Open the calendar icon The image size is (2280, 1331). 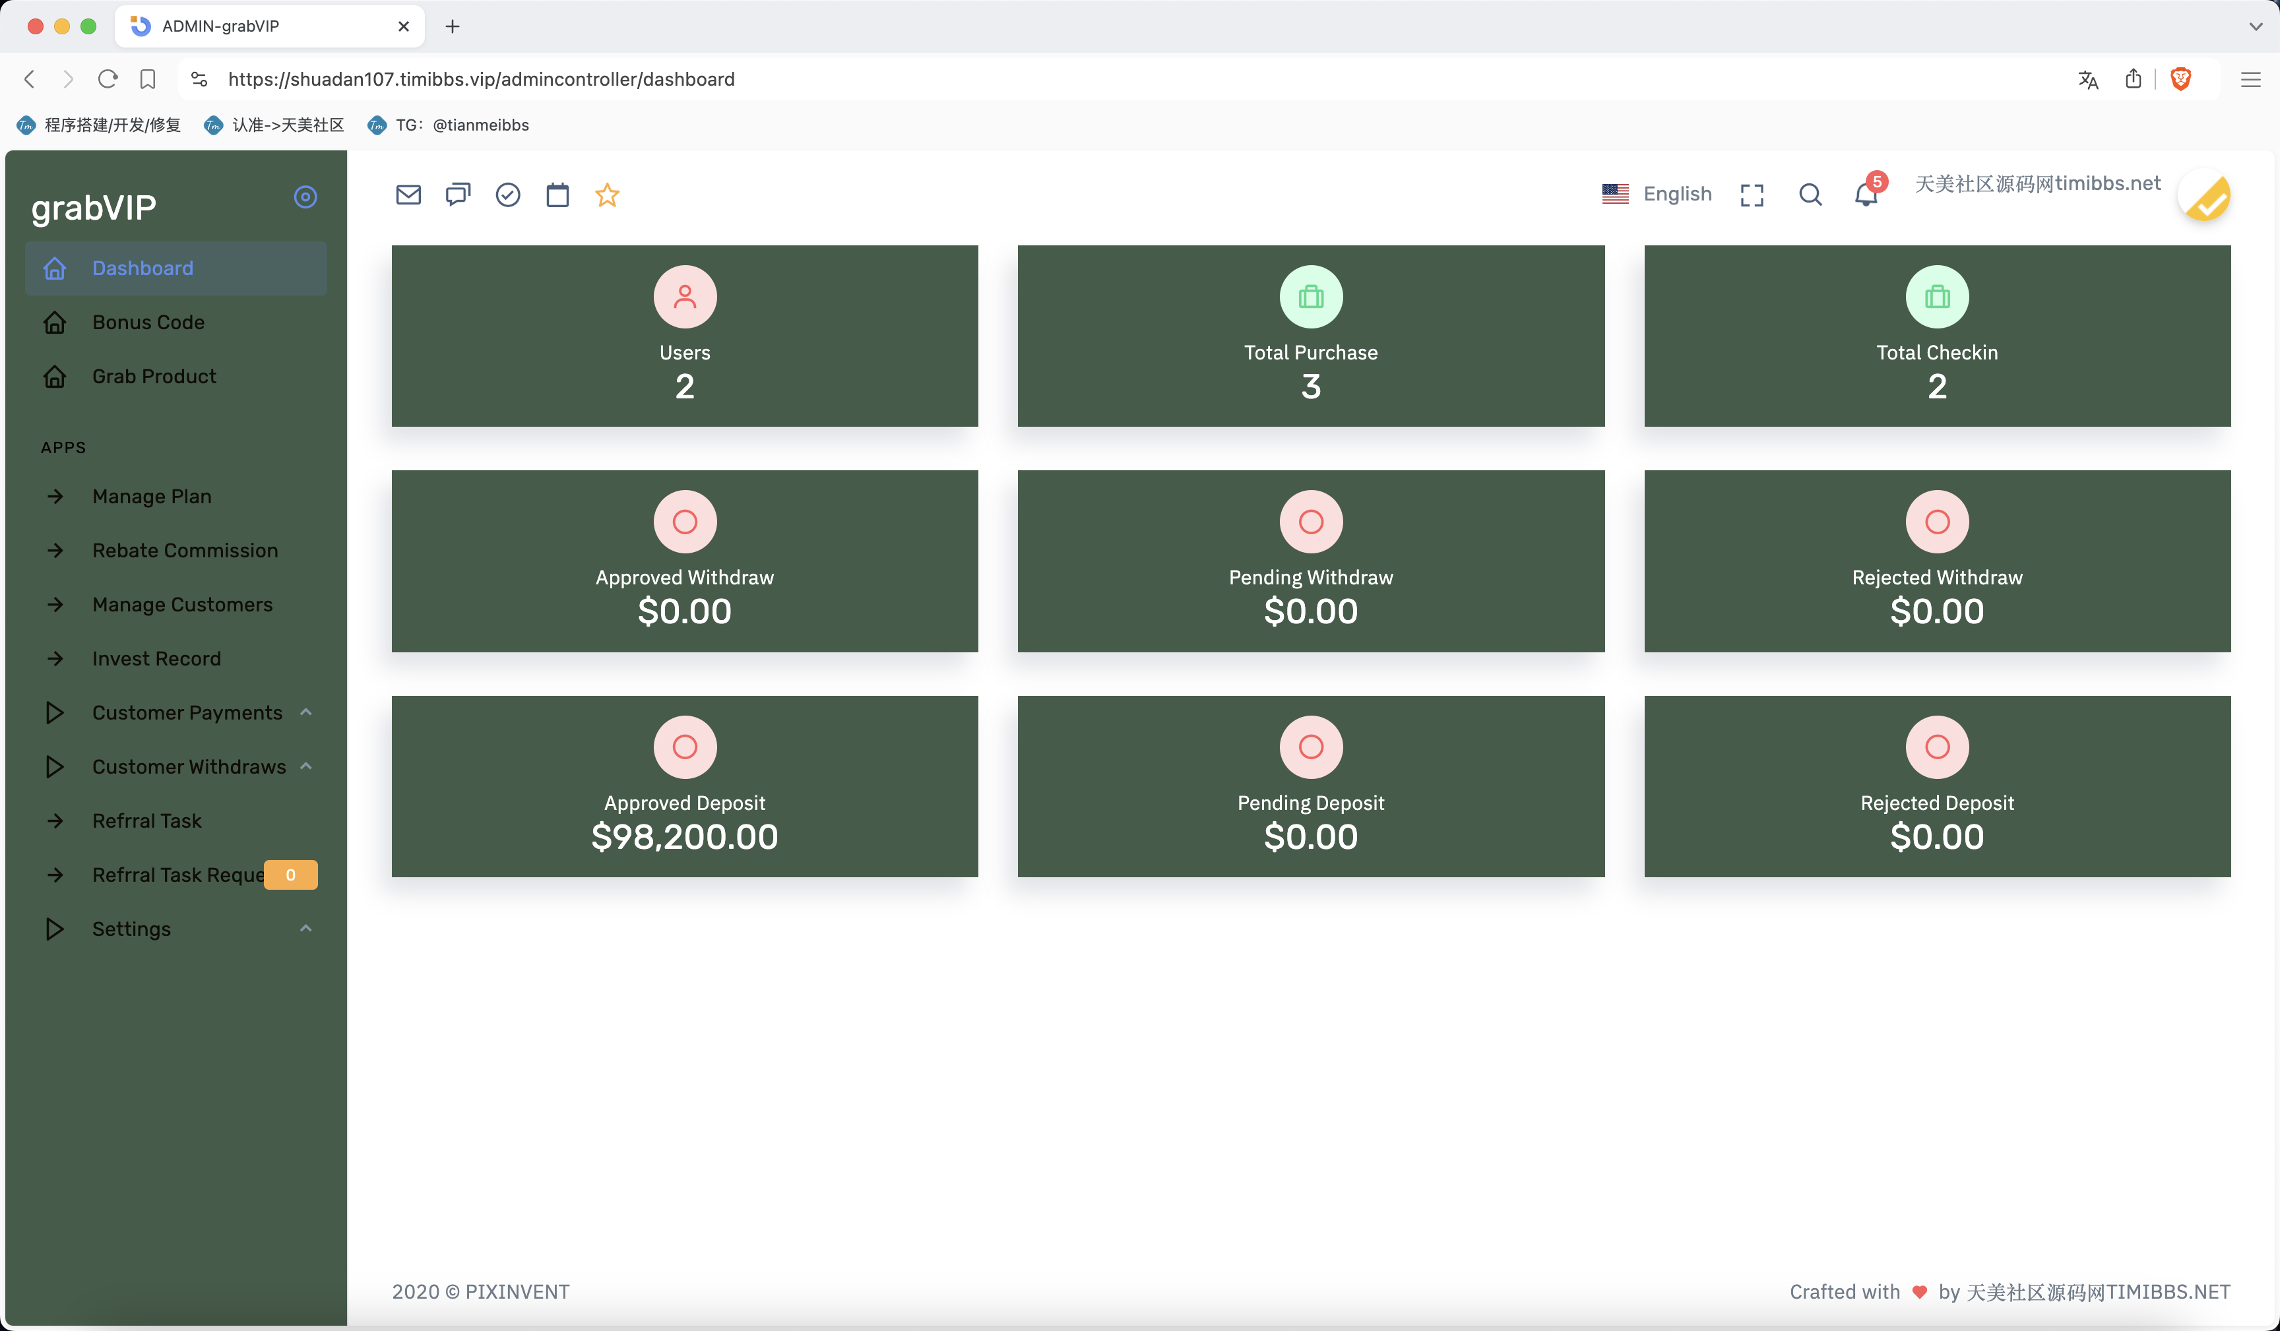click(x=557, y=195)
